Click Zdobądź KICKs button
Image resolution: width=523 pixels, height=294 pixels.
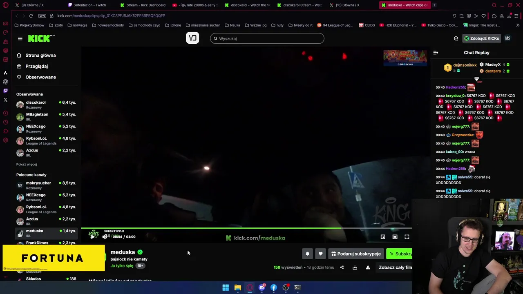(x=481, y=38)
